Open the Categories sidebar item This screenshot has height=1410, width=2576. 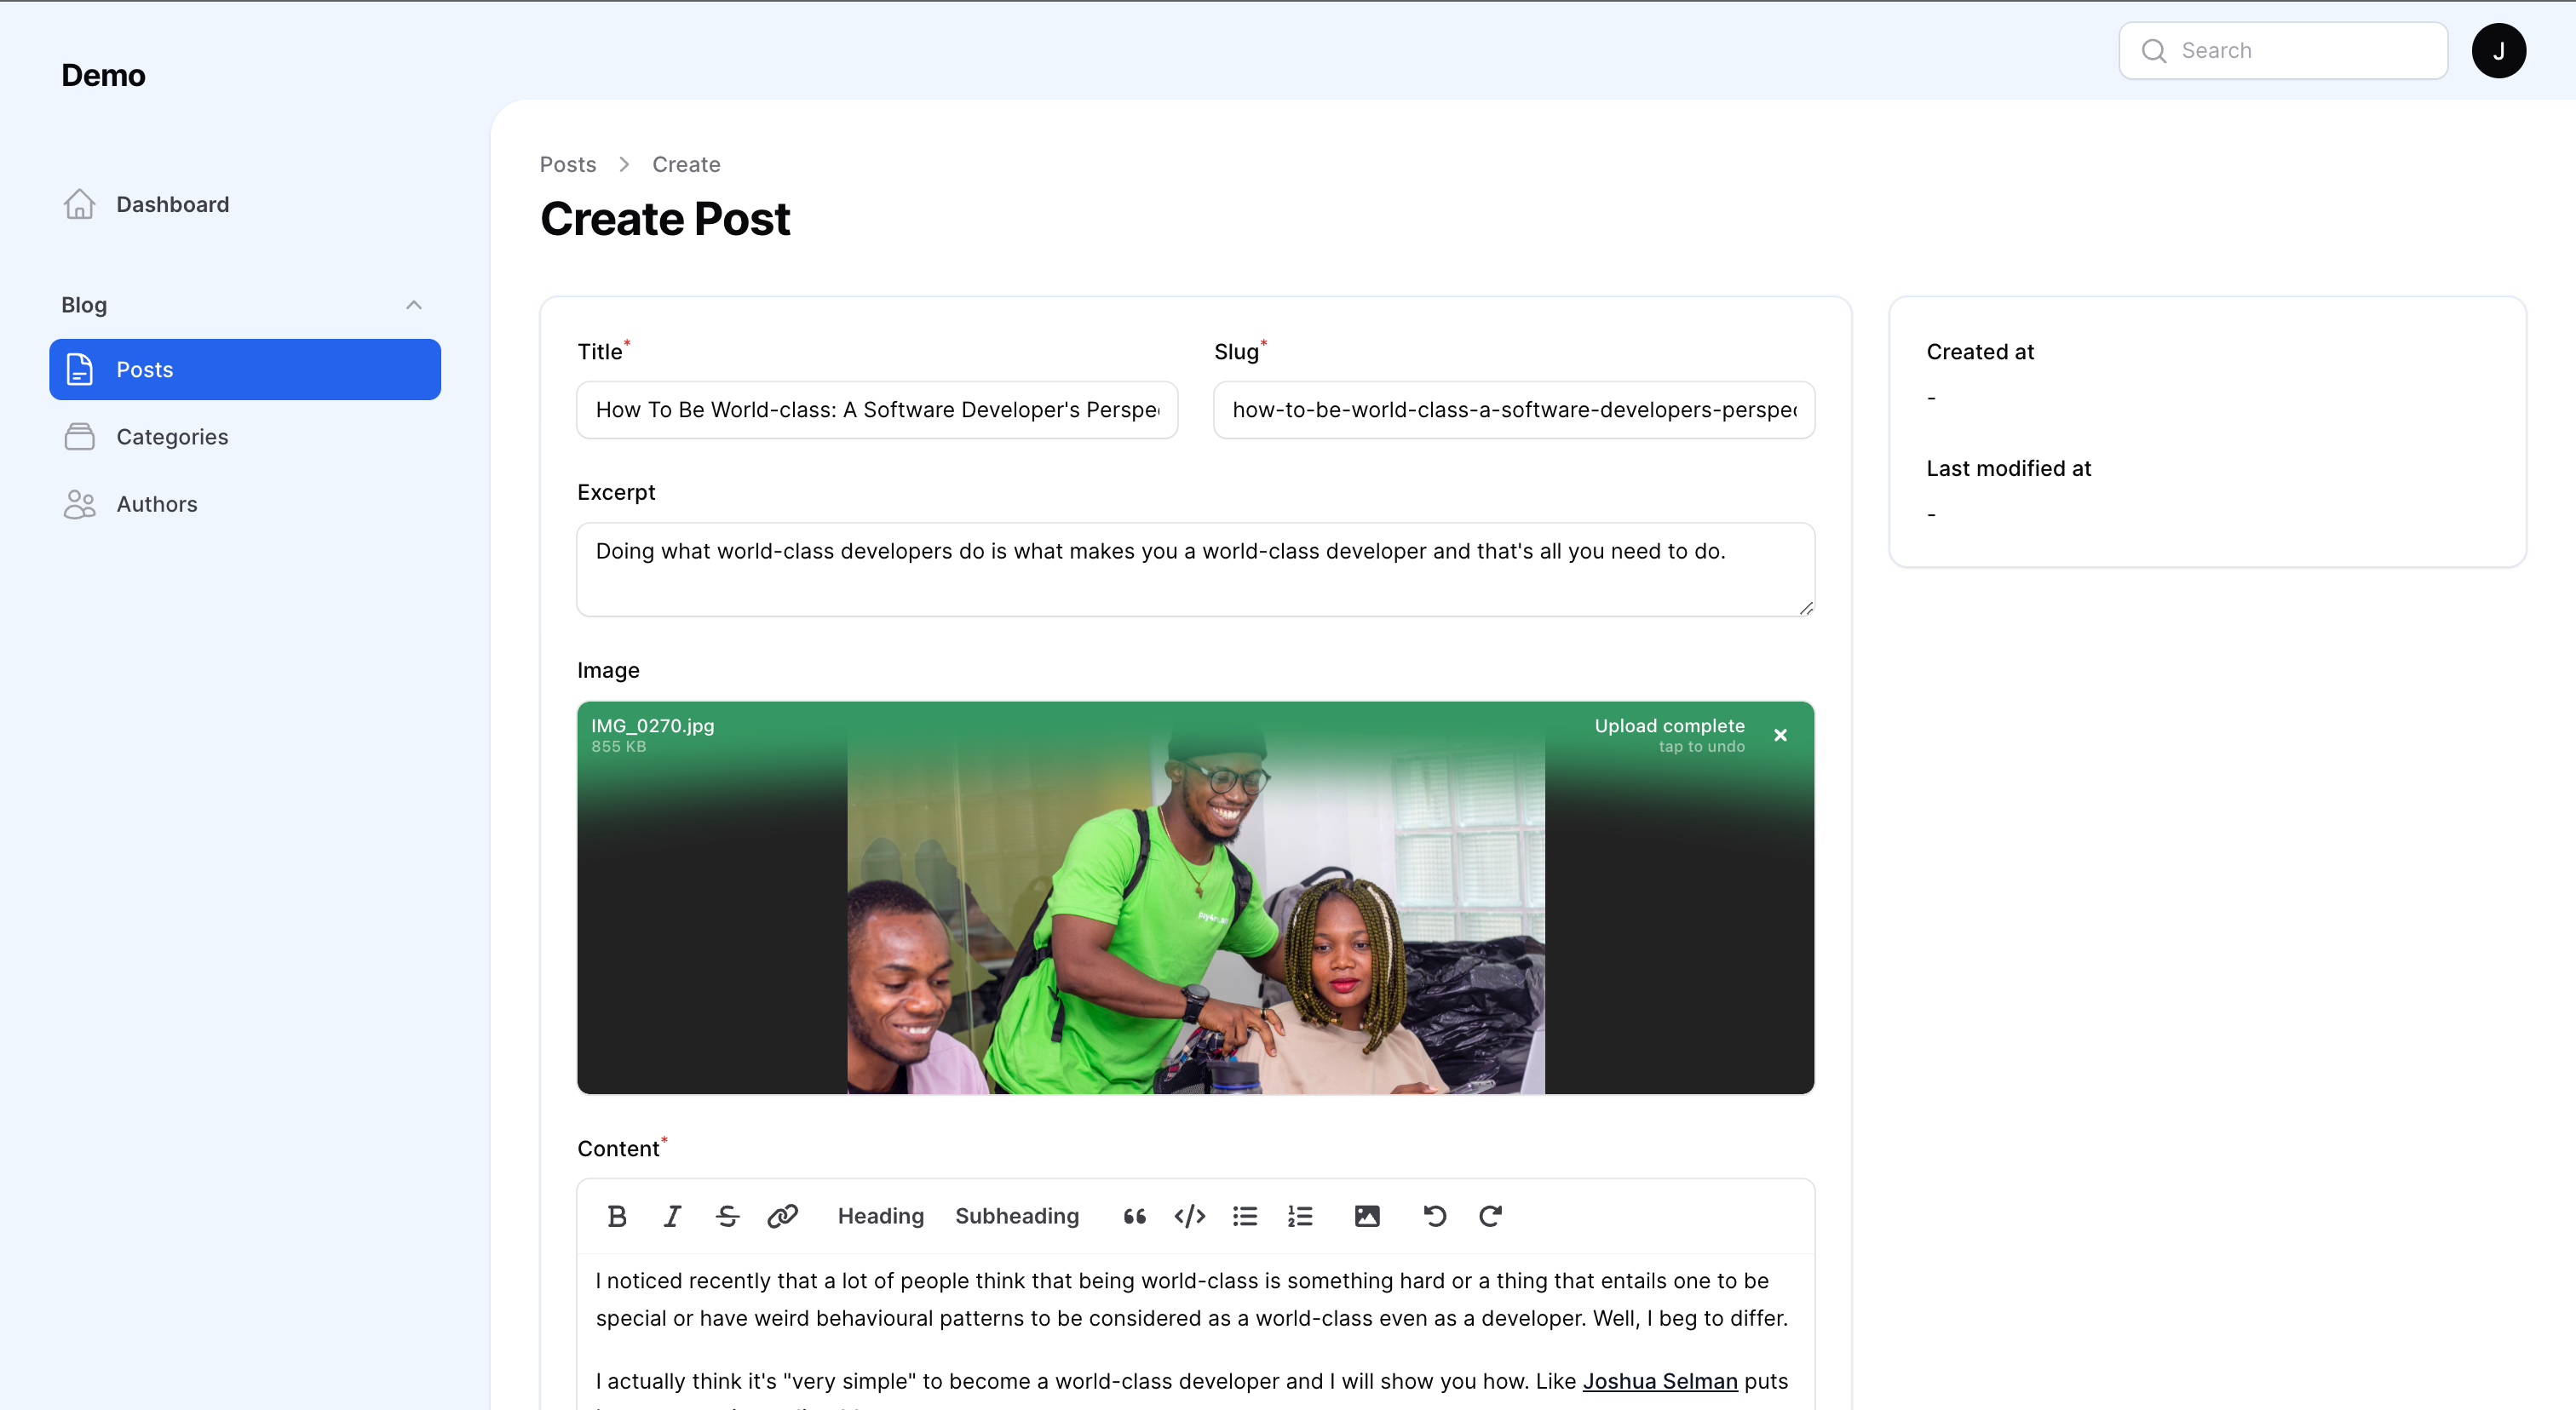[x=172, y=437]
